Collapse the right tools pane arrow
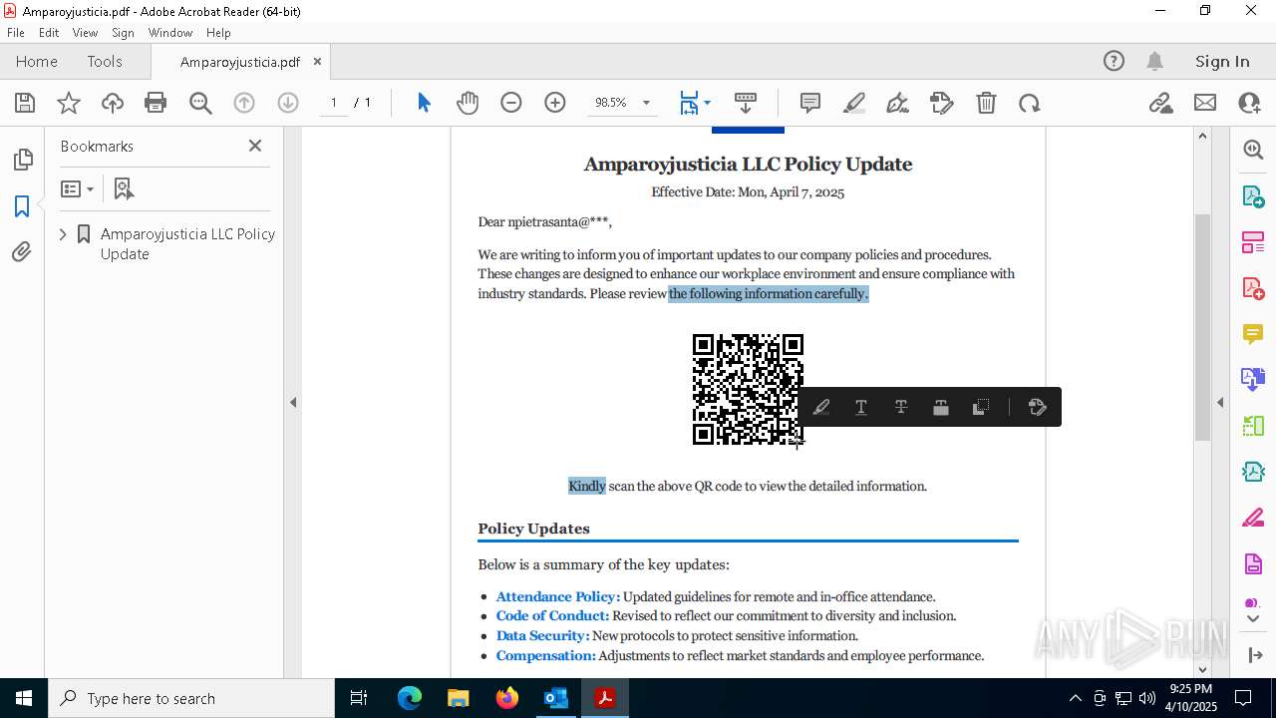 (1220, 403)
